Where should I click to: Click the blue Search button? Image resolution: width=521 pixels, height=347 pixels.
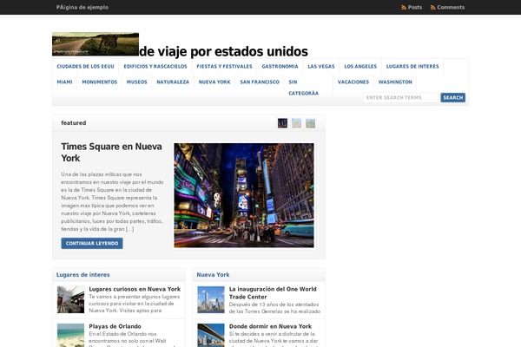click(x=453, y=98)
